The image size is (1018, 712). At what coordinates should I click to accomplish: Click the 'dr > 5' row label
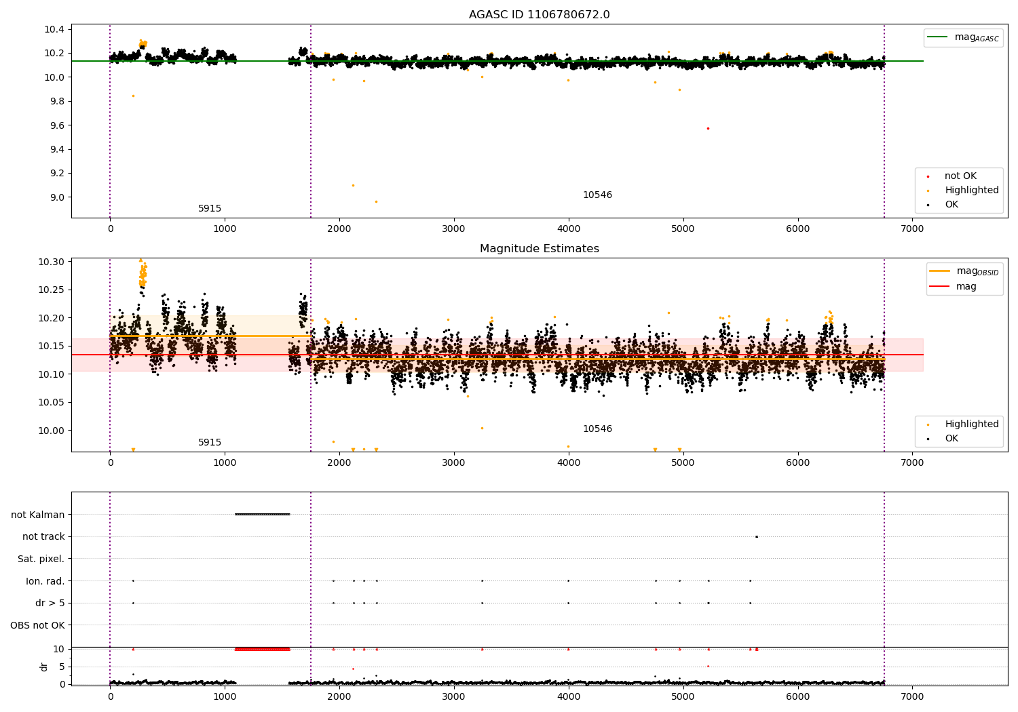[x=50, y=604]
